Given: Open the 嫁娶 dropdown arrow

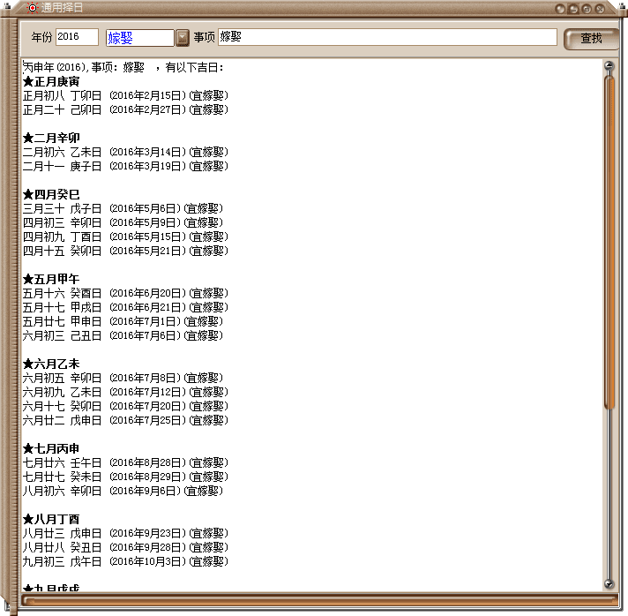Looking at the screenshot, I should [183, 38].
